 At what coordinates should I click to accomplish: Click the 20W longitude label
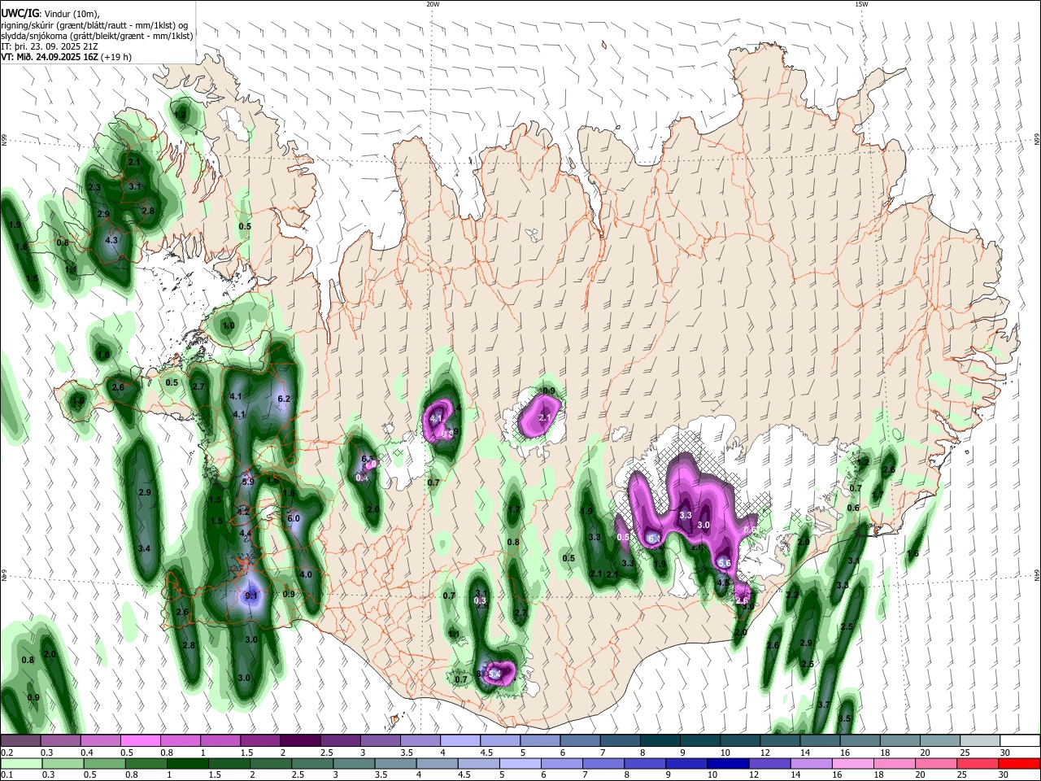433,3
